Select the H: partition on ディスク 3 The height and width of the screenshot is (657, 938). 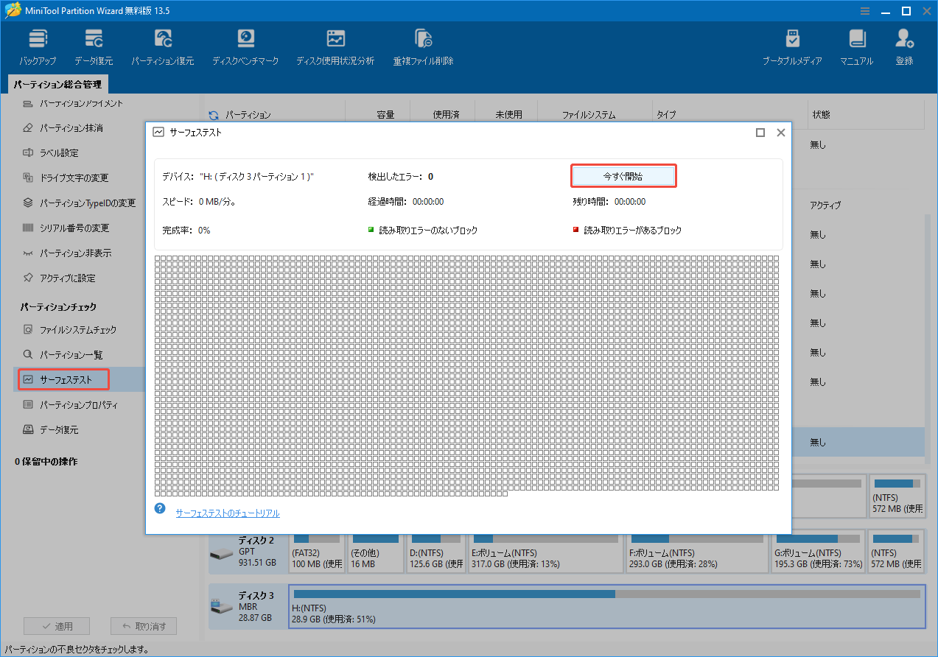516,608
